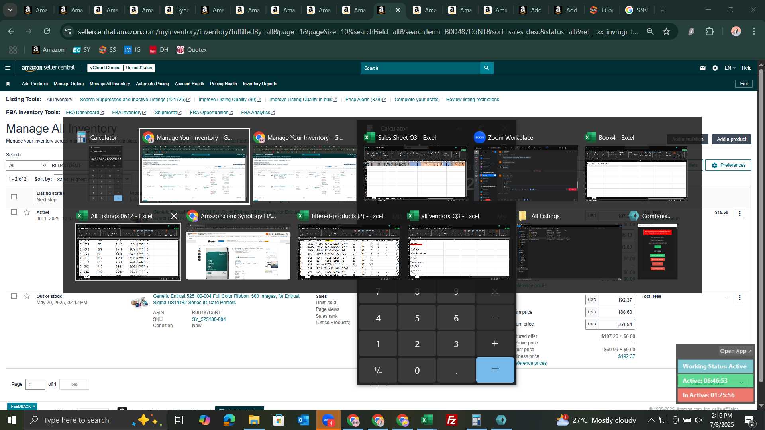Image resolution: width=765 pixels, height=430 pixels.
Task: Open the Seller Central settings gear
Action: (x=715, y=68)
